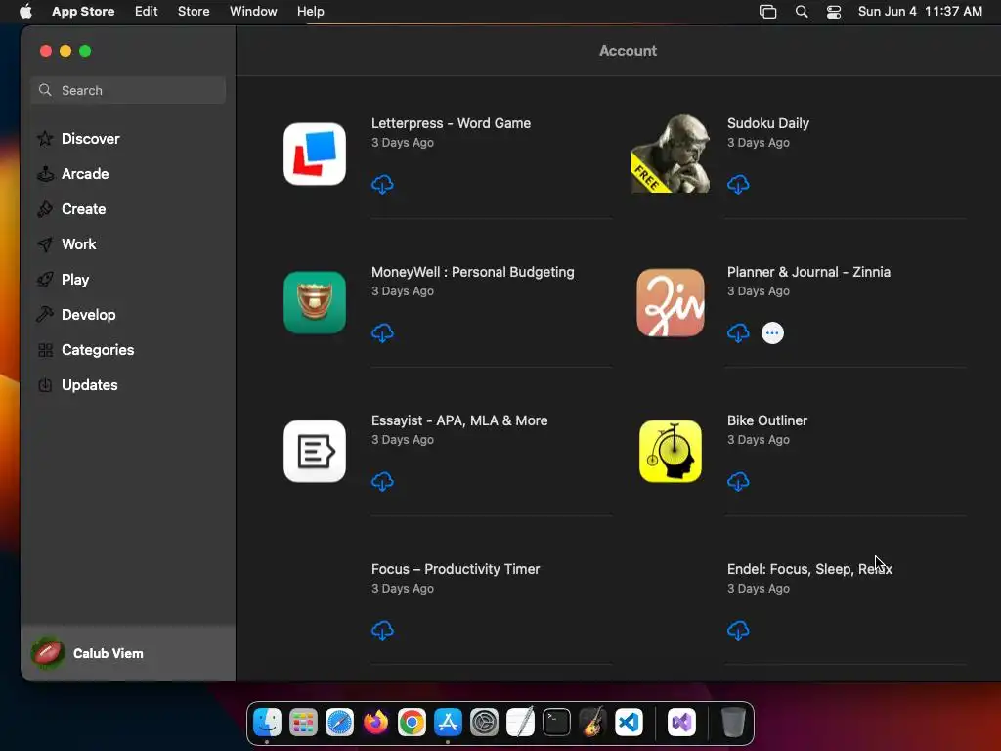
Task: Click the date and time in menu bar
Action: pos(920,12)
